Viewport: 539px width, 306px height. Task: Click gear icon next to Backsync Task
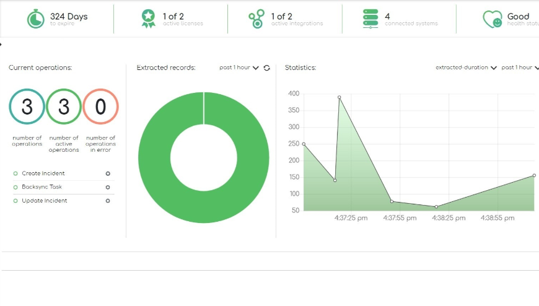tap(108, 187)
